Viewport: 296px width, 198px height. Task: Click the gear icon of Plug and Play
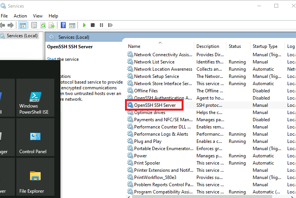click(130, 141)
